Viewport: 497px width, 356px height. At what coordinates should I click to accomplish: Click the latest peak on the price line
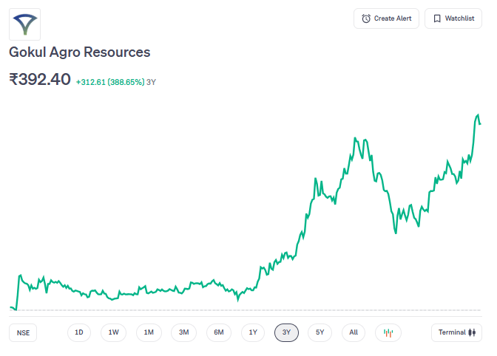tap(478, 115)
